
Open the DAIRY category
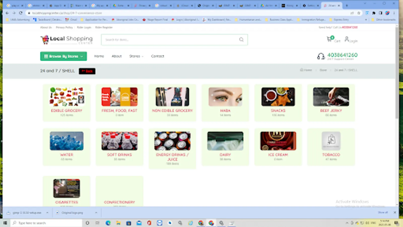tap(225, 147)
